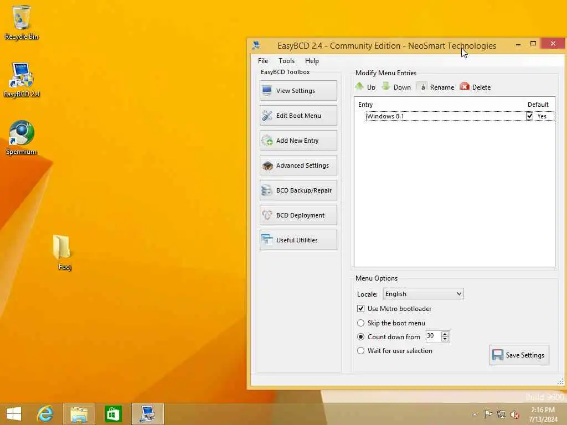This screenshot has width=567, height=425.
Task: Click the window resize grip of EasyBCD
Action: 560,381
